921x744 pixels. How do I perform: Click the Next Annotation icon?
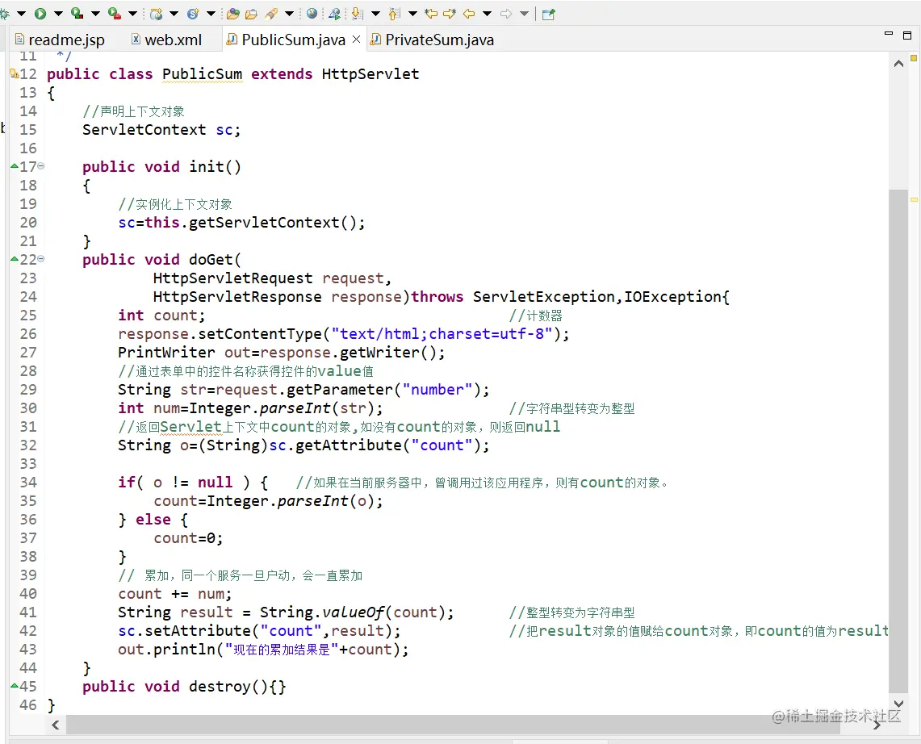pos(357,14)
